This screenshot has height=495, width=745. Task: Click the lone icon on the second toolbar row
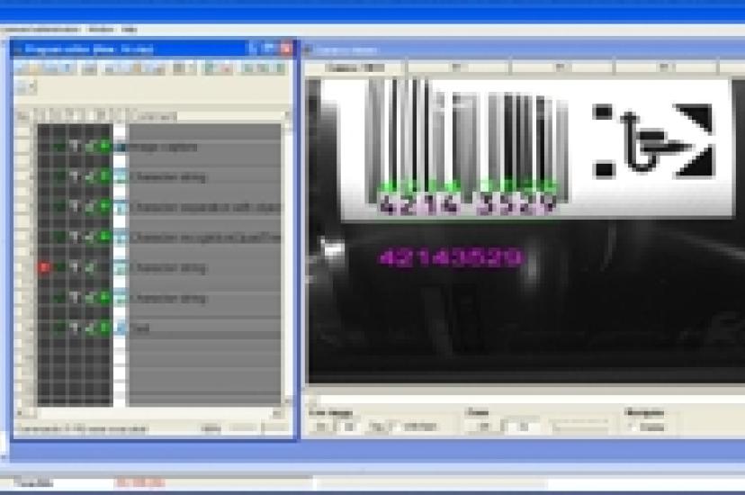pyautogui.click(x=26, y=87)
